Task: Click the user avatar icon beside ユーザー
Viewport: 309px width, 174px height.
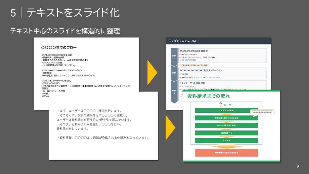Action: pos(220,105)
